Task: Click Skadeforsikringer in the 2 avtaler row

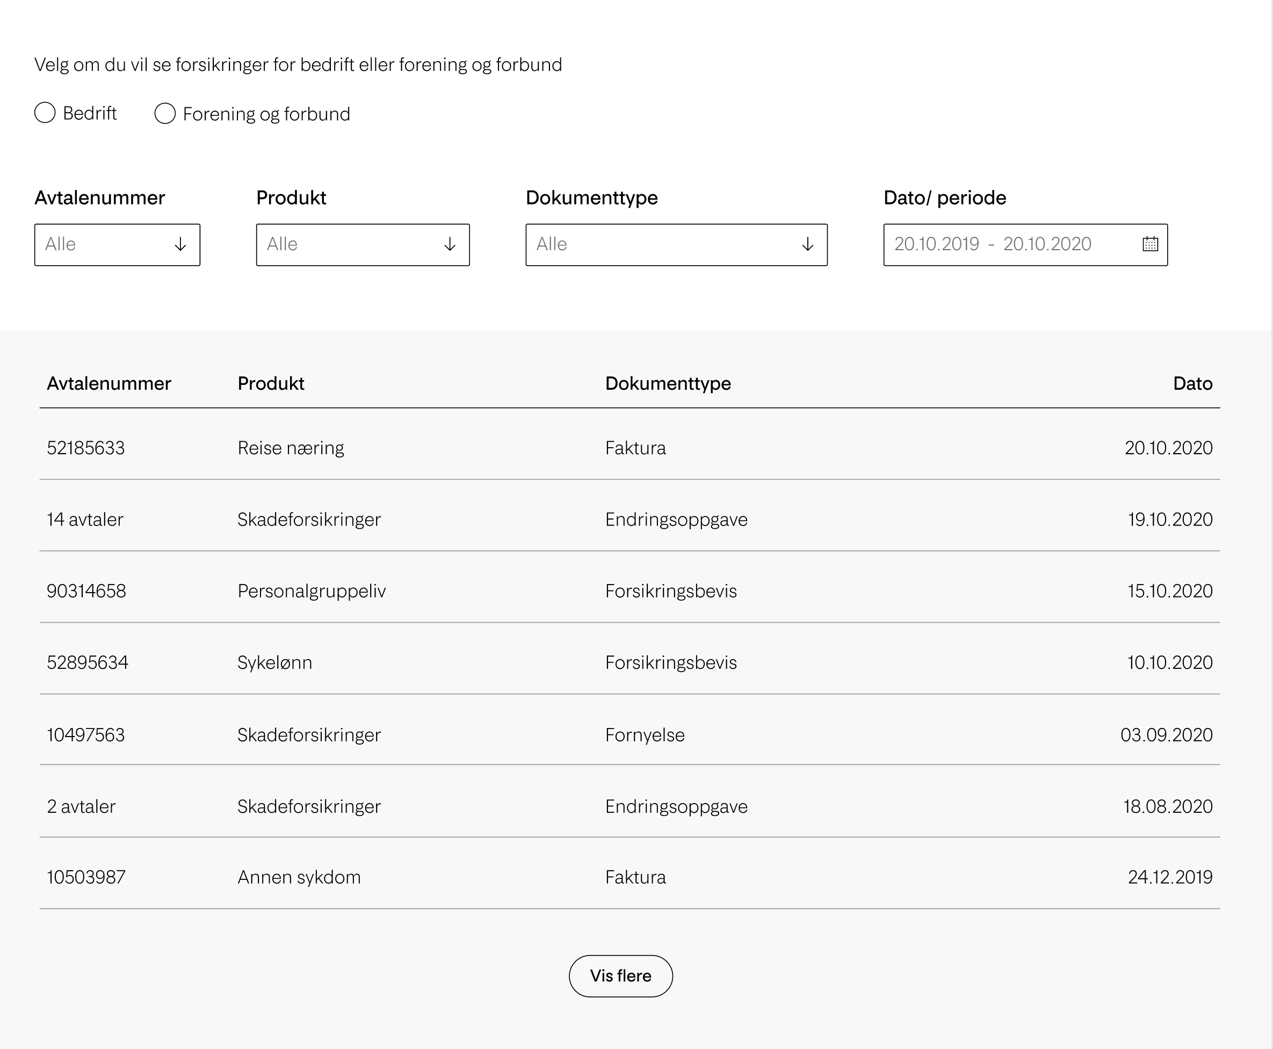Action: 309,807
